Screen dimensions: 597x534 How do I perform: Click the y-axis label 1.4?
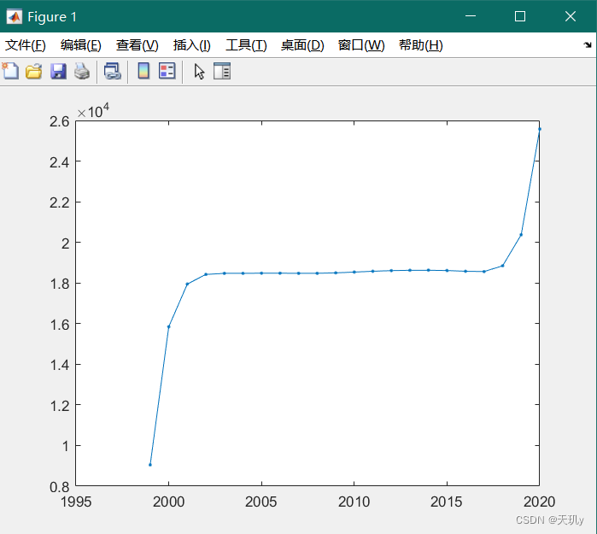pos(60,365)
